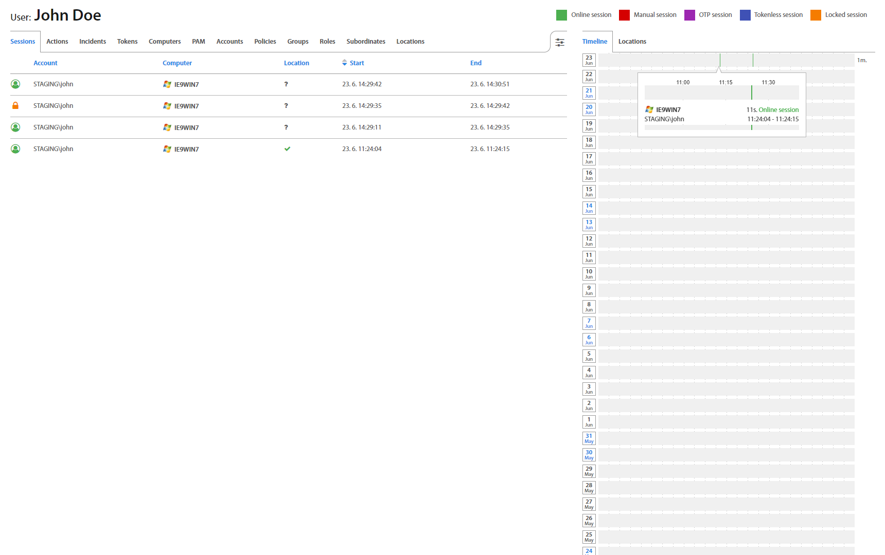This screenshot has width=885, height=555.
Task: Sort by the End column header
Action: click(x=475, y=63)
